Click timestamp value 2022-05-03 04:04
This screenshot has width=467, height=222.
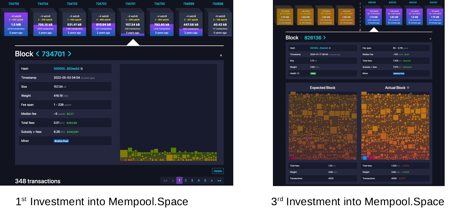pos(67,78)
